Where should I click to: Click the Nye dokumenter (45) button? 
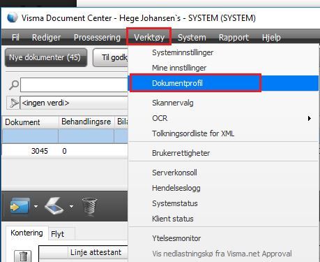46,57
